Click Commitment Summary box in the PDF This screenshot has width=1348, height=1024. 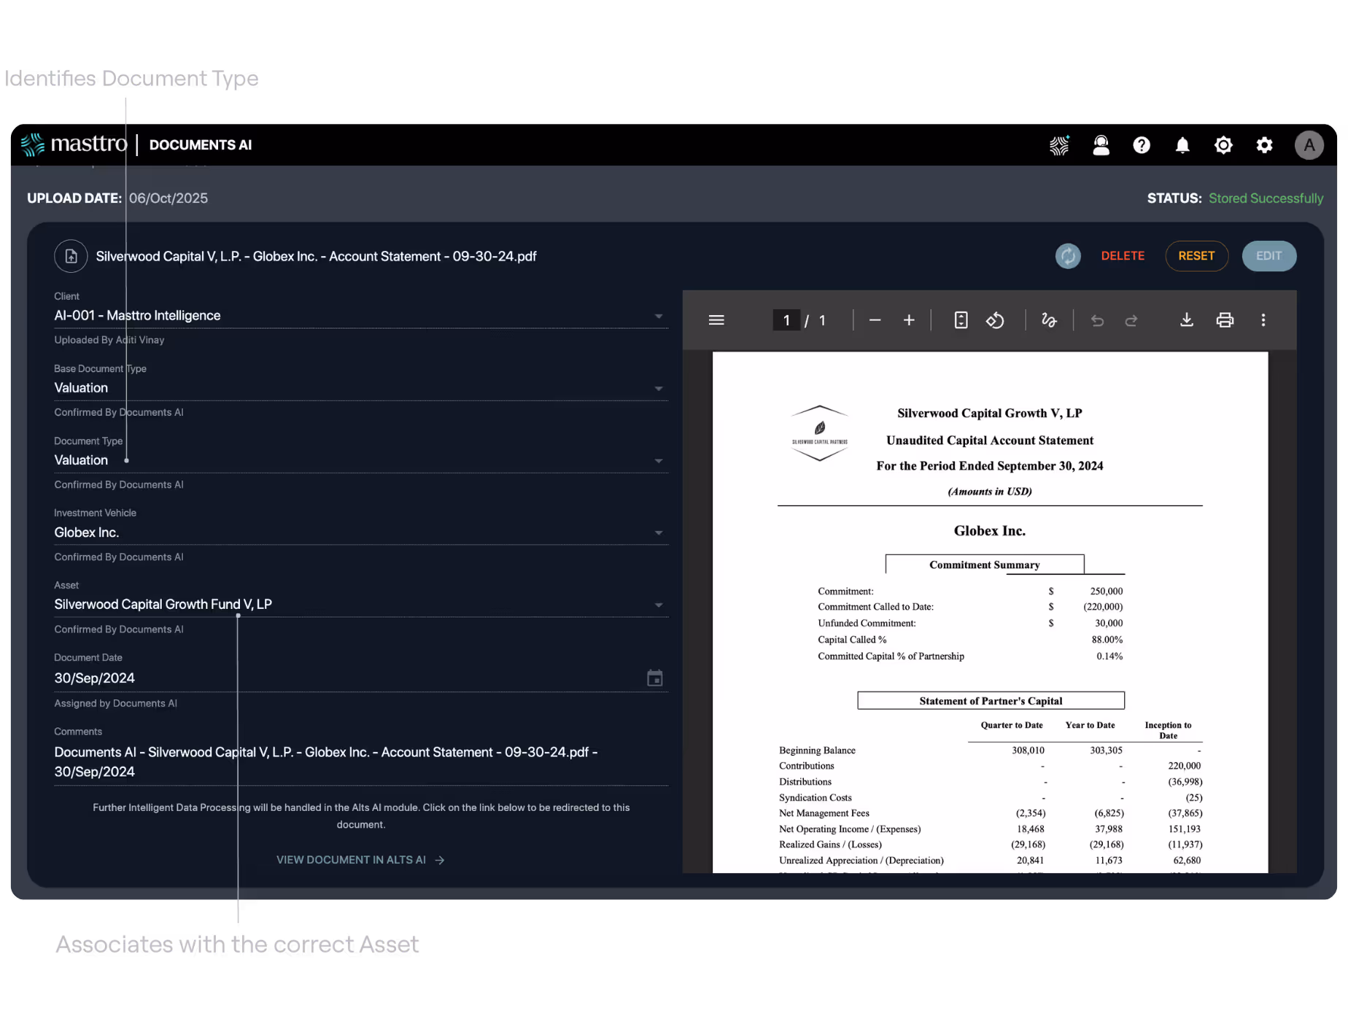point(984,565)
